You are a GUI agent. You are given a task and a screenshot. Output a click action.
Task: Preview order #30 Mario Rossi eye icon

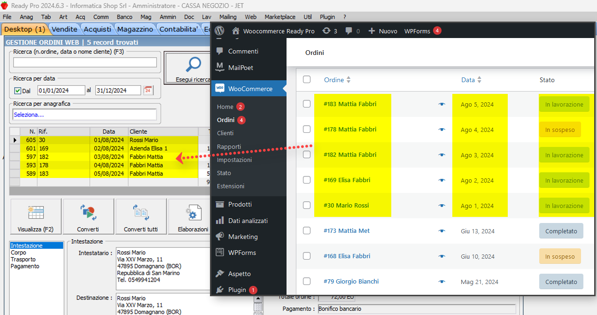pos(442,206)
